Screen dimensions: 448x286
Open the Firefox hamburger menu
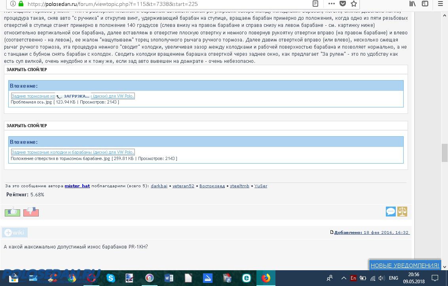click(440, 4)
